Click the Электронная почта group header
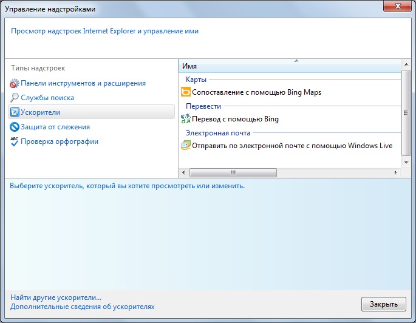Viewport: 416px width, 323px height. pos(218,133)
